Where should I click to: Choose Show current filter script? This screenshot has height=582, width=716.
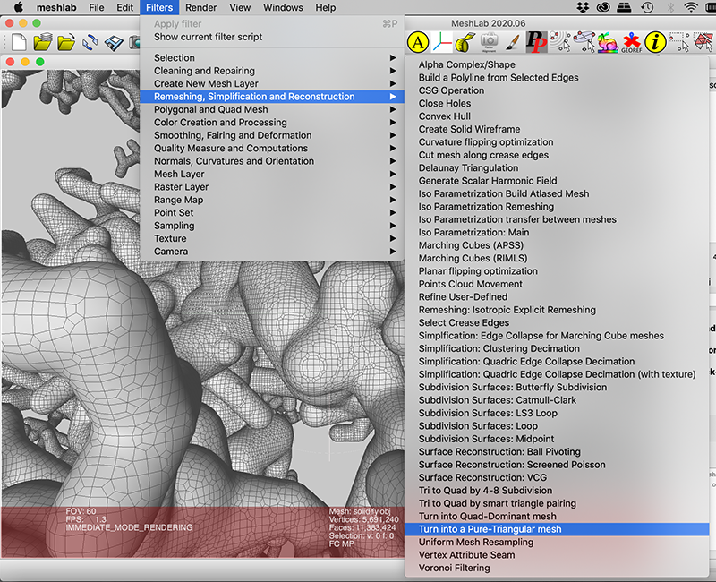(x=272, y=37)
